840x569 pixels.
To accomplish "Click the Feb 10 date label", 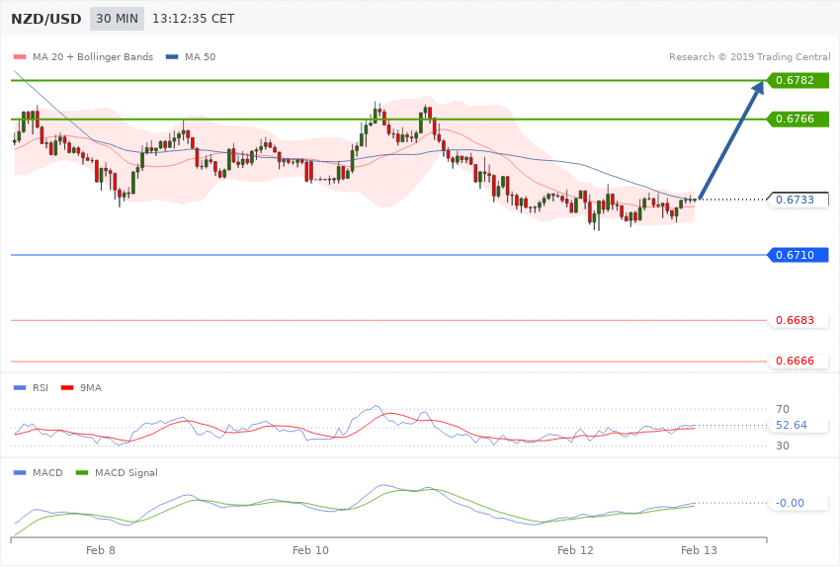I will [310, 550].
